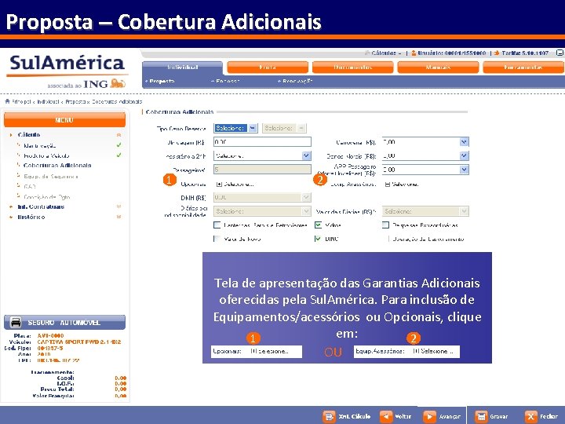The image size is (565, 424).
Task: Click the home icon in breadcrumb
Action: click(7, 101)
